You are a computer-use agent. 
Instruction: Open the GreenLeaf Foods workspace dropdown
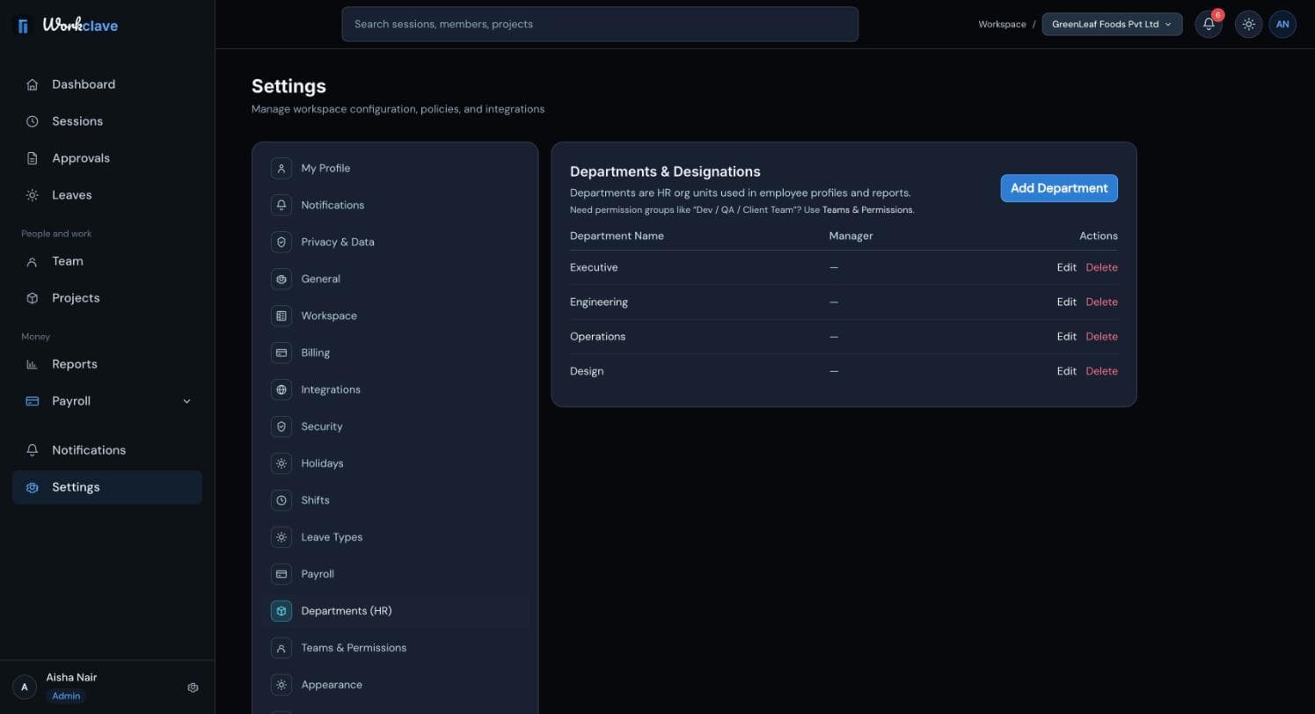[1112, 25]
